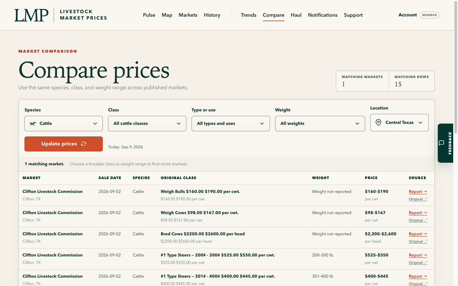
Task: Open Report link for Weigh Bulls row
Action: click(418, 192)
